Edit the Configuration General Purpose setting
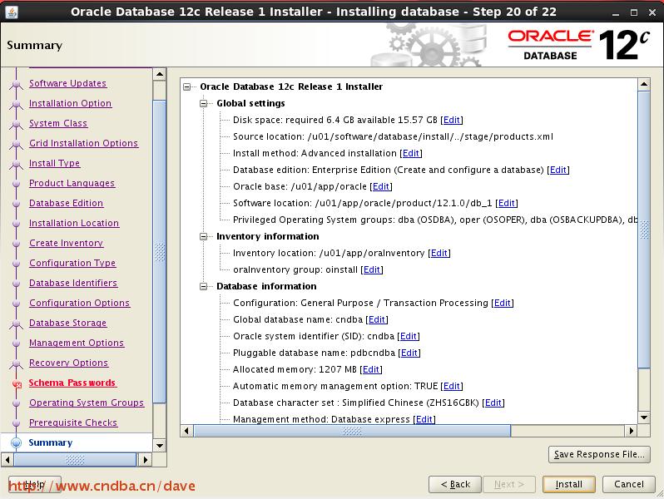Viewport: 664px width, 499px height. pyautogui.click(x=503, y=303)
